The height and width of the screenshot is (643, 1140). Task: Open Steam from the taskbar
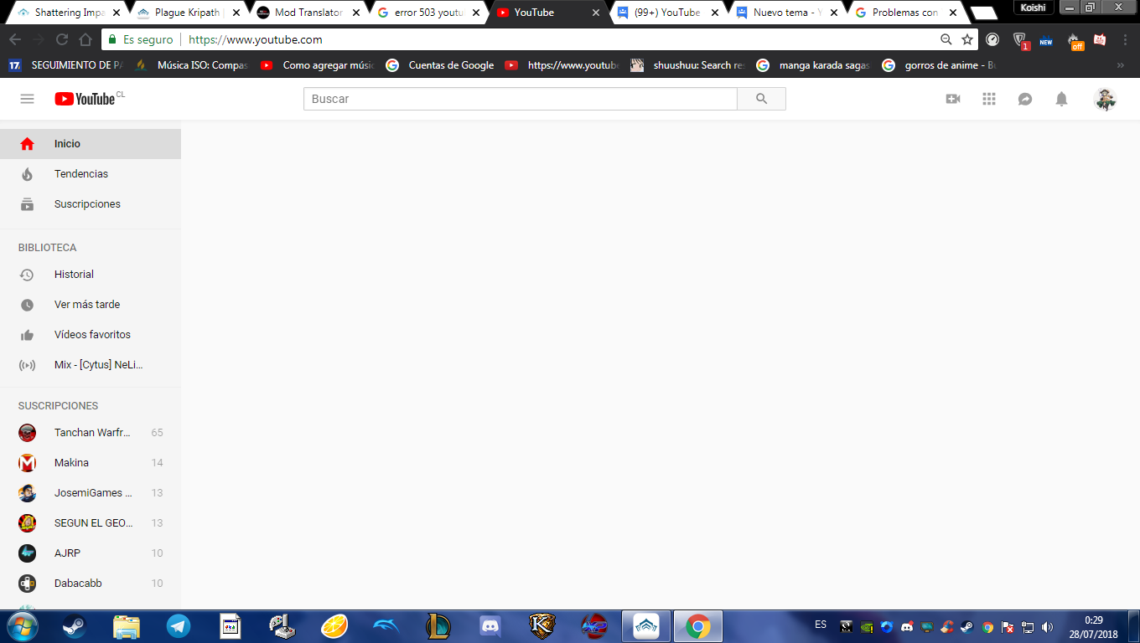click(74, 626)
